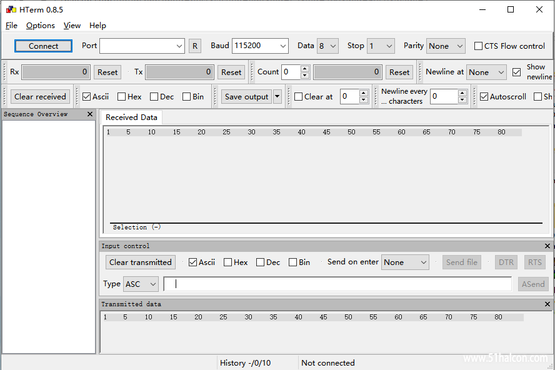Open the File menu
The width and height of the screenshot is (555, 370).
(11, 26)
